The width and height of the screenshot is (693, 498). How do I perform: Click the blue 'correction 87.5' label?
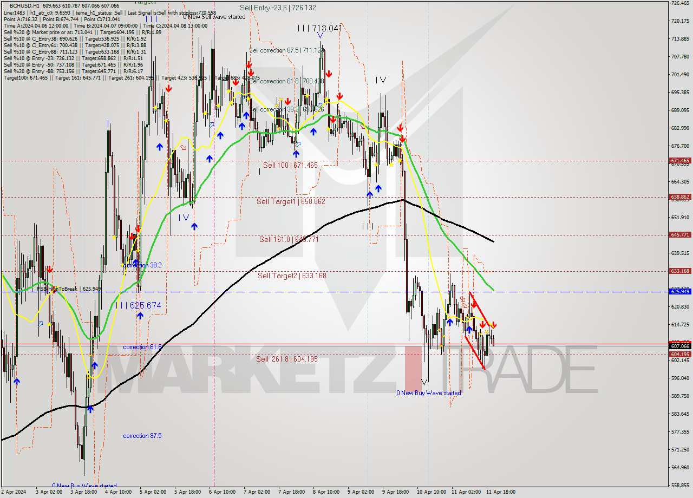click(x=142, y=436)
